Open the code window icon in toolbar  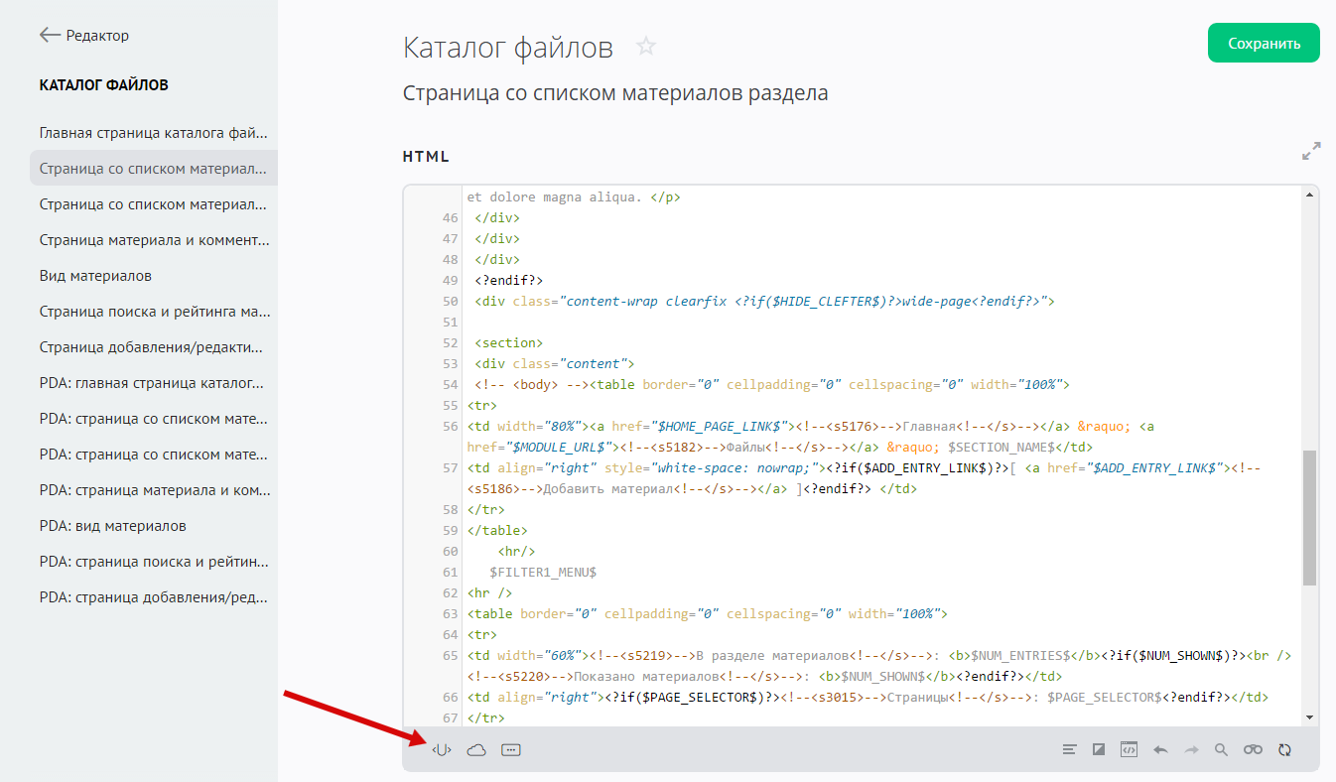click(x=1129, y=750)
